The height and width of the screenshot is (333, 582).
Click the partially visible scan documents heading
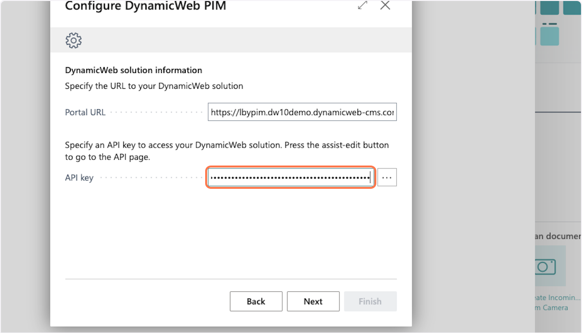pos(558,236)
